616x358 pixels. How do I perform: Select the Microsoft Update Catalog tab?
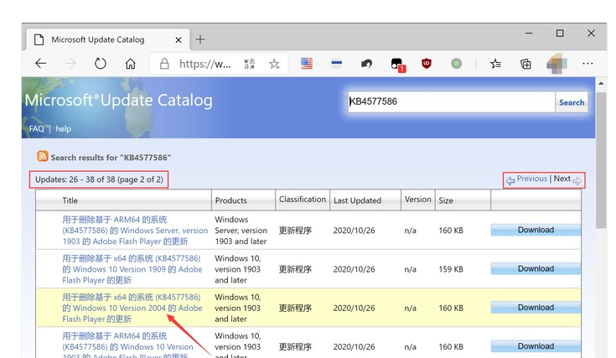tap(108, 39)
